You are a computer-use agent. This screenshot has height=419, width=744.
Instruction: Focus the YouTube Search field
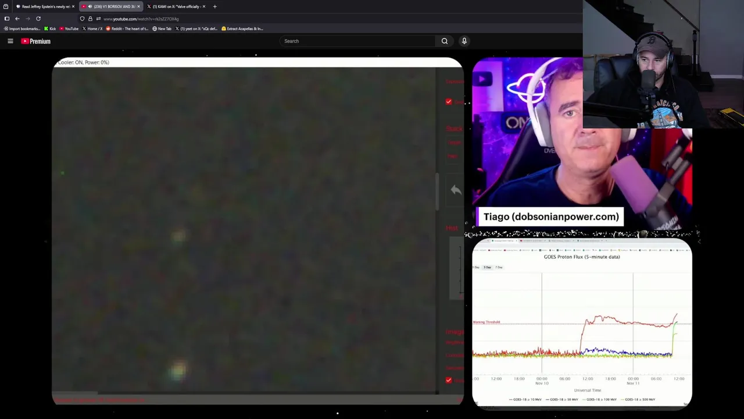pyautogui.click(x=357, y=41)
